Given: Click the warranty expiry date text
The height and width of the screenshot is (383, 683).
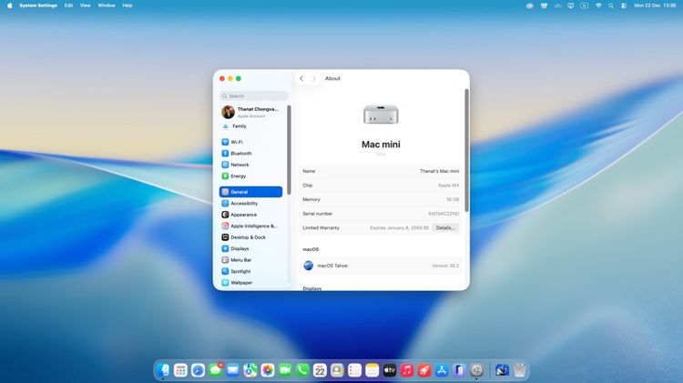Looking at the screenshot, I should coord(400,227).
